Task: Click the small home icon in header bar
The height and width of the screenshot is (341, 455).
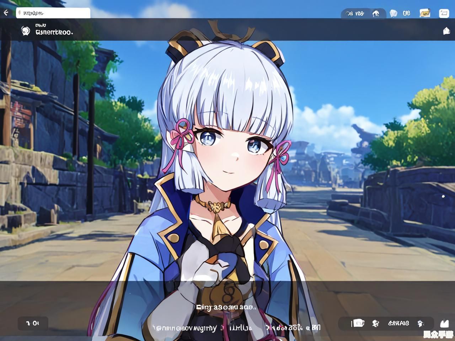Action: (x=446, y=31)
